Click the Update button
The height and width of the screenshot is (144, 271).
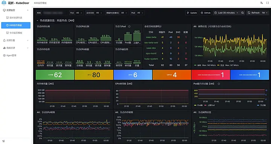[x=192, y=13]
